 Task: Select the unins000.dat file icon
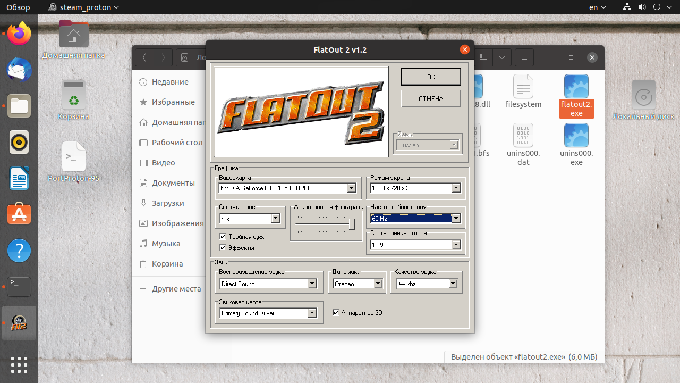pyautogui.click(x=523, y=136)
